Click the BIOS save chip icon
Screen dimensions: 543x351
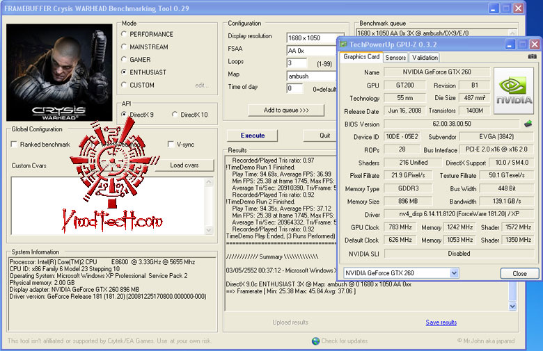pyautogui.click(x=528, y=124)
